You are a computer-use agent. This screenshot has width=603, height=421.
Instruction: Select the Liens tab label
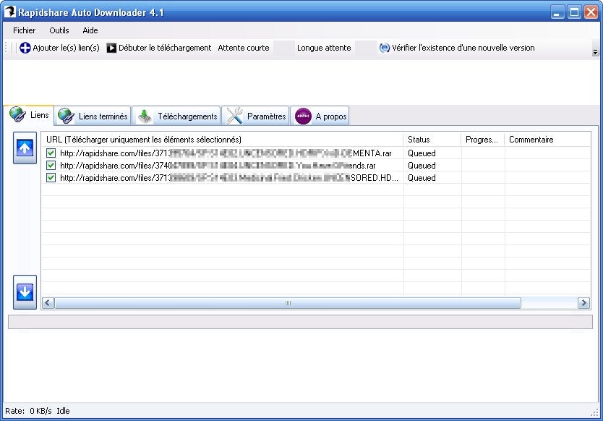pyautogui.click(x=39, y=115)
